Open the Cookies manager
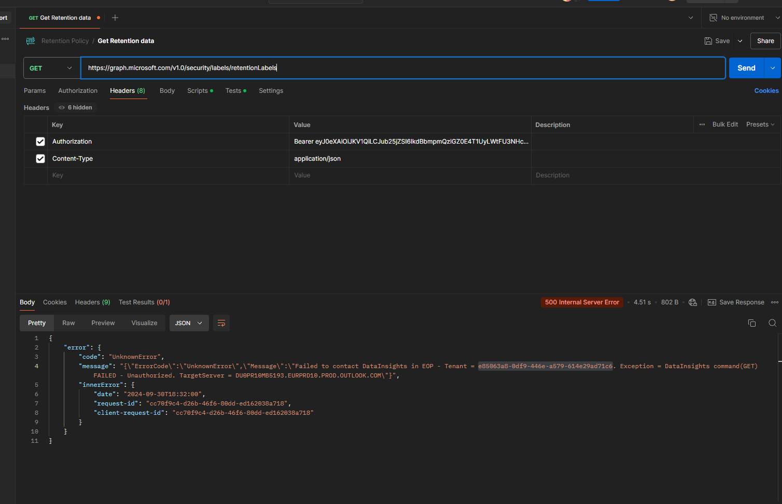Viewport: 782px width, 504px height. pos(766,90)
